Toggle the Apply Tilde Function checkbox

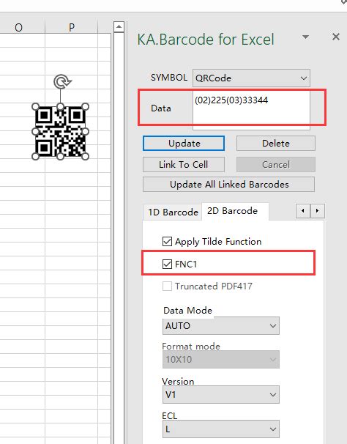[x=167, y=242]
